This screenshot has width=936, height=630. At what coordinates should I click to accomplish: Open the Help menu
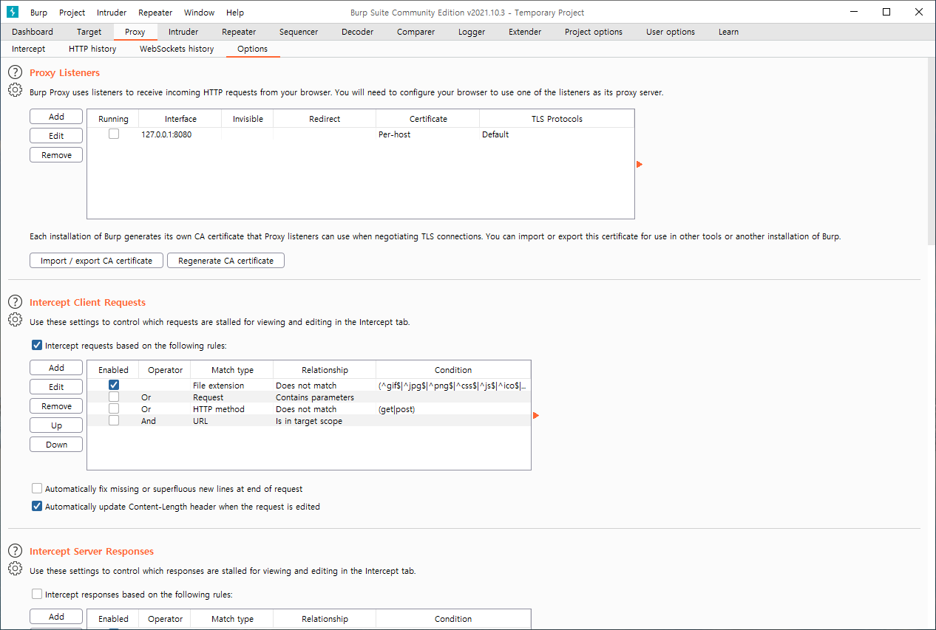point(235,13)
